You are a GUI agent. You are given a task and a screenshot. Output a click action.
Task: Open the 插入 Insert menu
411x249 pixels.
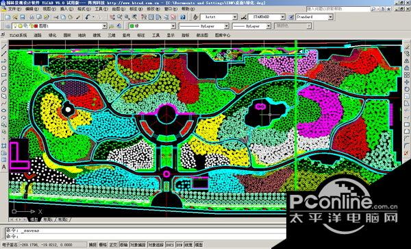66,9
